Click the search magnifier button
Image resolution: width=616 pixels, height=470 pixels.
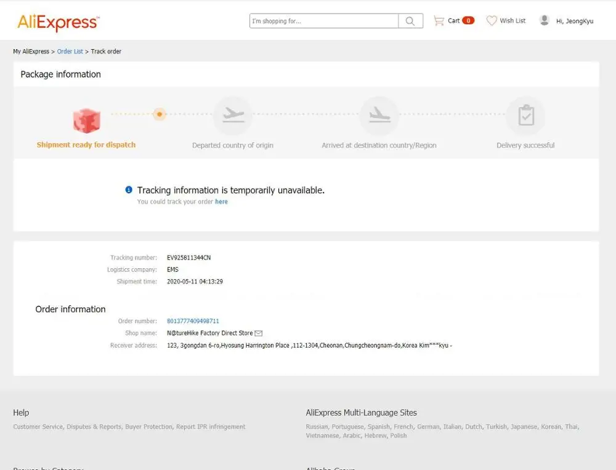click(410, 21)
